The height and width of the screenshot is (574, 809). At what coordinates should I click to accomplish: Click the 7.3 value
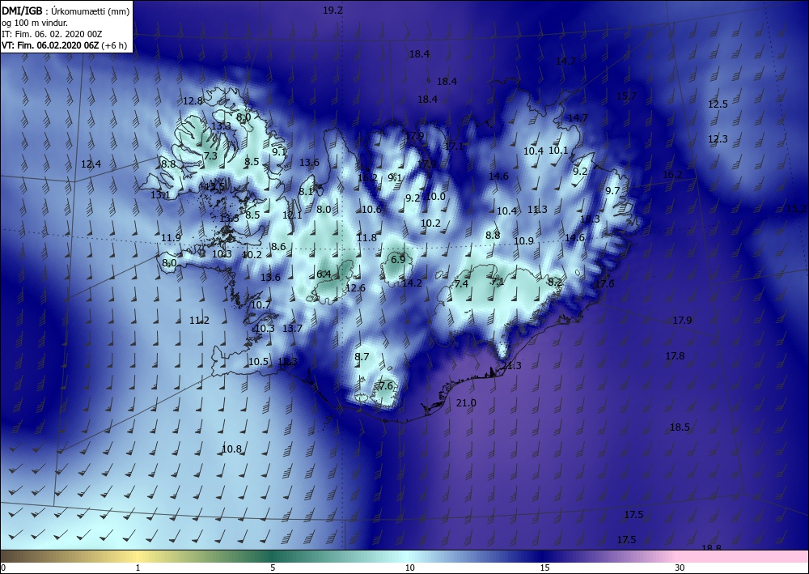(x=210, y=155)
